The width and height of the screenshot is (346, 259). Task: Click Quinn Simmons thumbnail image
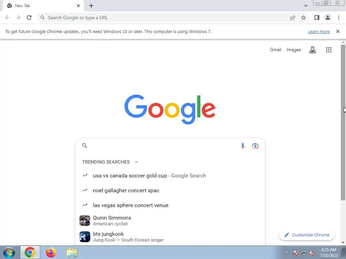point(85,221)
